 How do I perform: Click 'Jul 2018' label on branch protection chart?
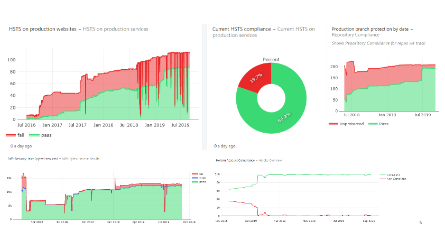pos(351,115)
